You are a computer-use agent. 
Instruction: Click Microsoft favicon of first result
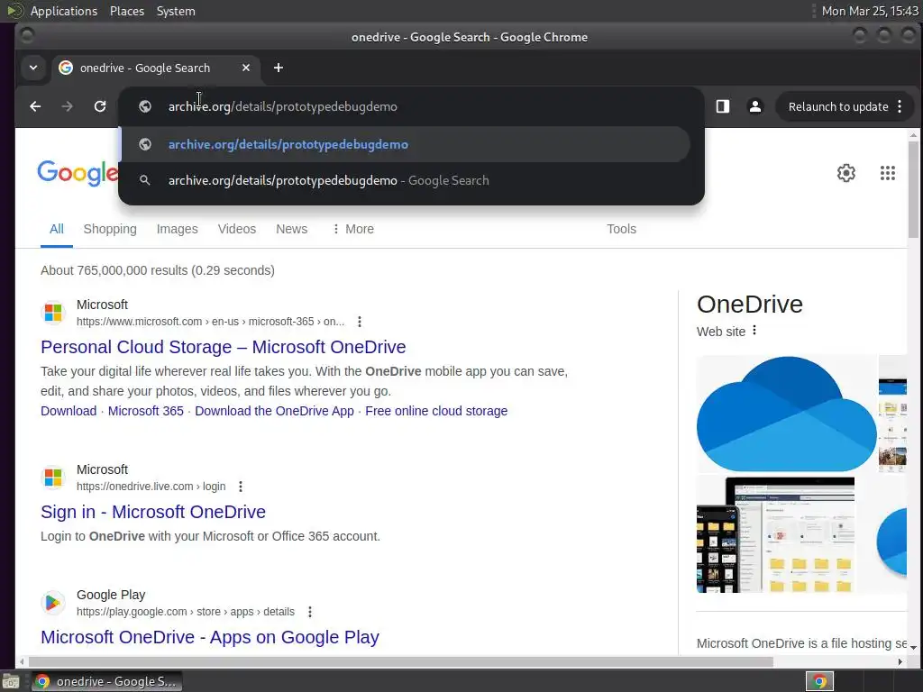[53, 313]
